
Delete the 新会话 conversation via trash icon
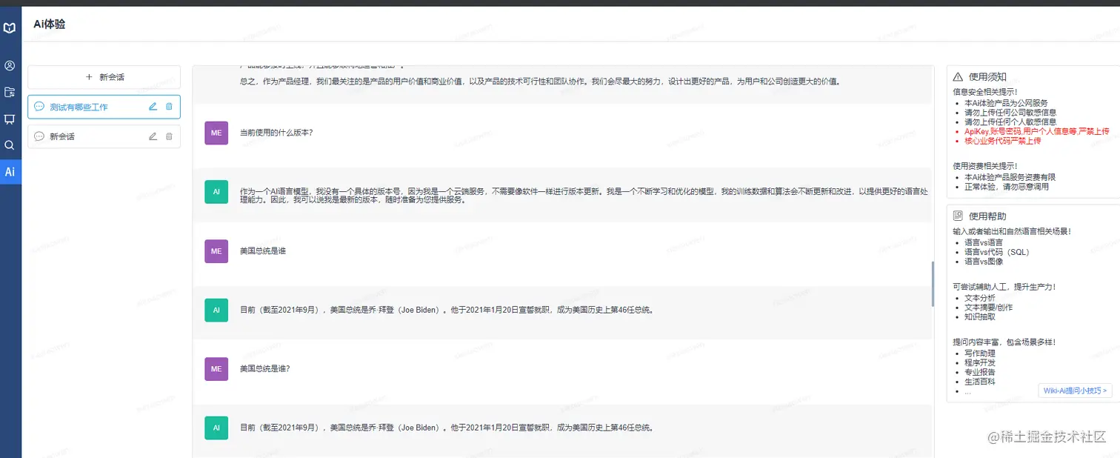click(169, 136)
